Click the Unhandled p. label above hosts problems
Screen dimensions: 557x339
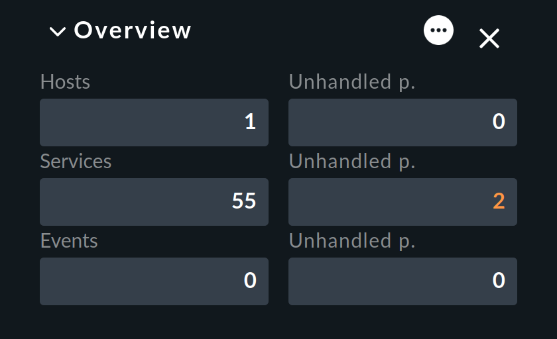pyautogui.click(x=352, y=82)
